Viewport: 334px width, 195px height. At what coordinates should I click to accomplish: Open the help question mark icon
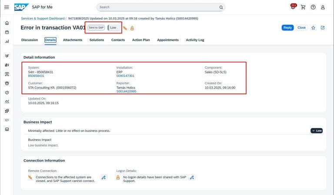pyautogui.click(x=313, y=7)
